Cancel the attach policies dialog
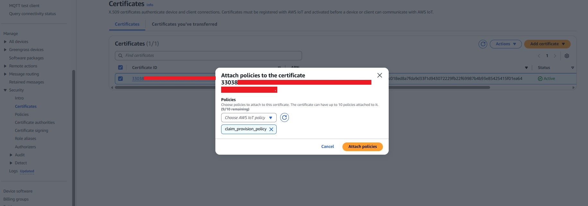 point(327,147)
